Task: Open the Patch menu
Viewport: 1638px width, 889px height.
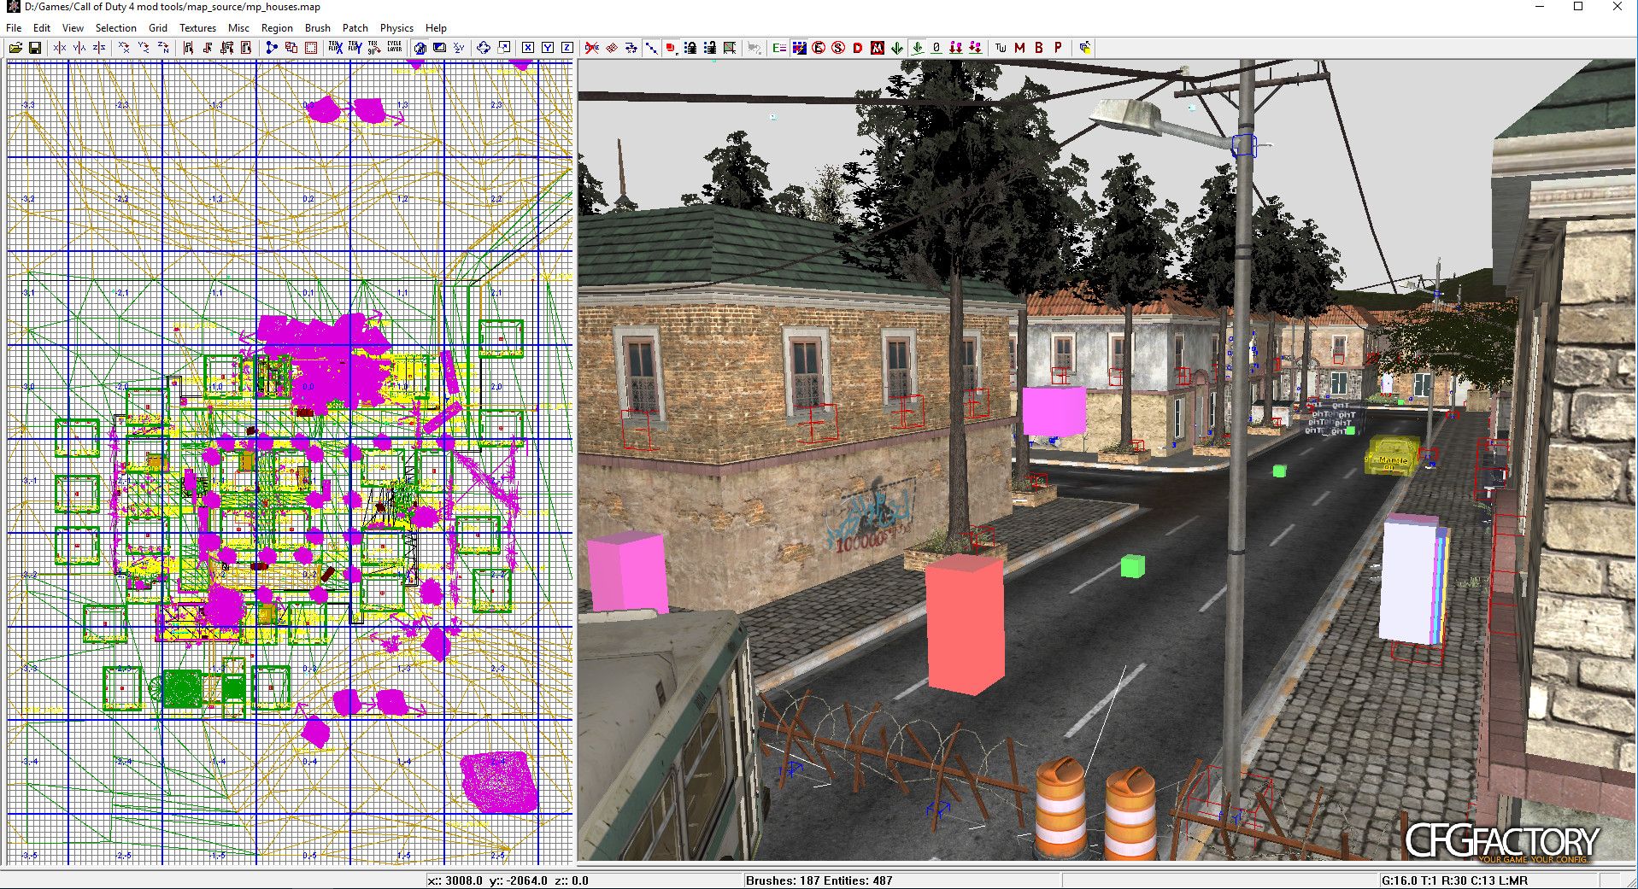Action: (355, 28)
